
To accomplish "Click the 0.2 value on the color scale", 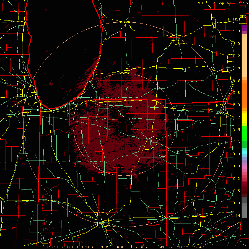I will point(237,178).
